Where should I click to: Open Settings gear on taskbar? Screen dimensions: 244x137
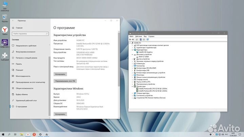(40, 135)
